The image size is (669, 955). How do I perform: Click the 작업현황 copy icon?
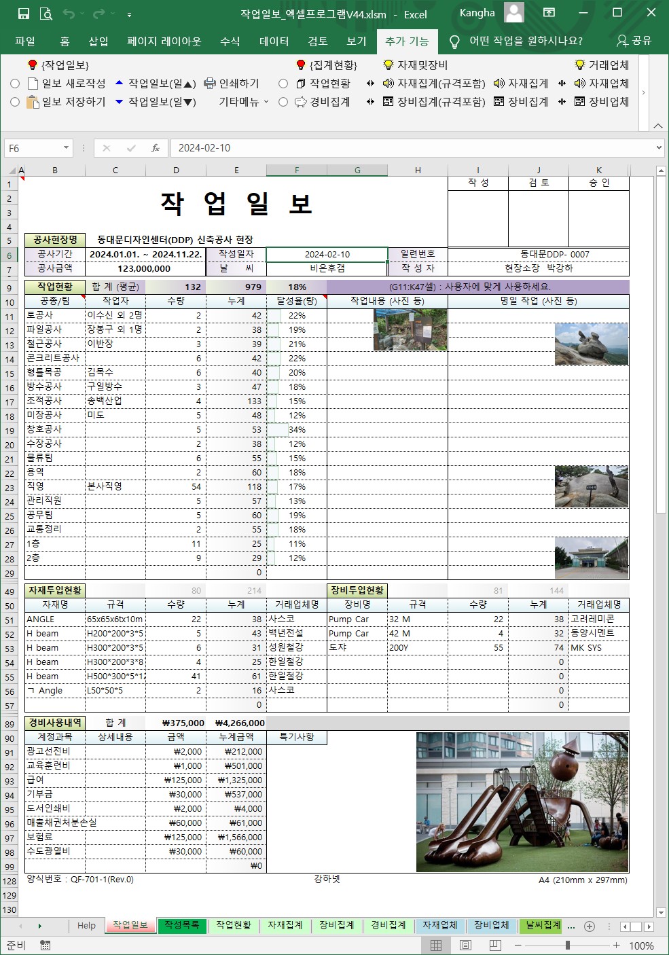pyautogui.click(x=301, y=84)
